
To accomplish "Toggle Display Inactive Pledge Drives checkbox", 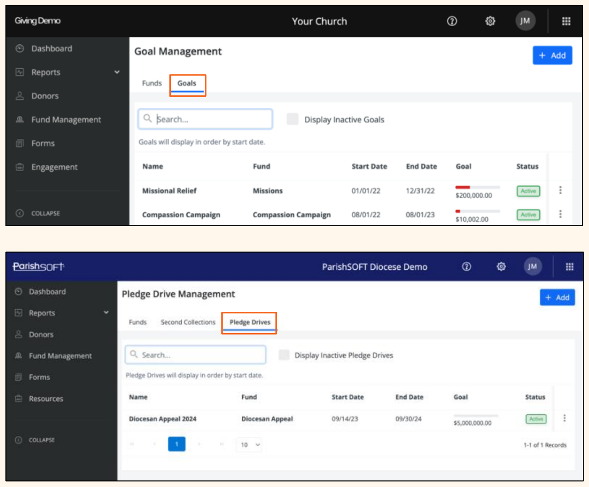I will (x=284, y=355).
